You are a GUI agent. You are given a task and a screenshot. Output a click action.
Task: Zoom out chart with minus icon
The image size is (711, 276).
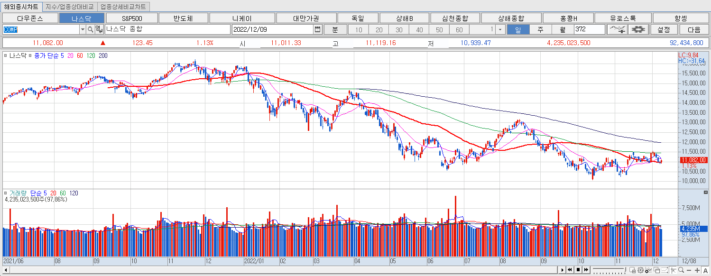tap(689, 270)
